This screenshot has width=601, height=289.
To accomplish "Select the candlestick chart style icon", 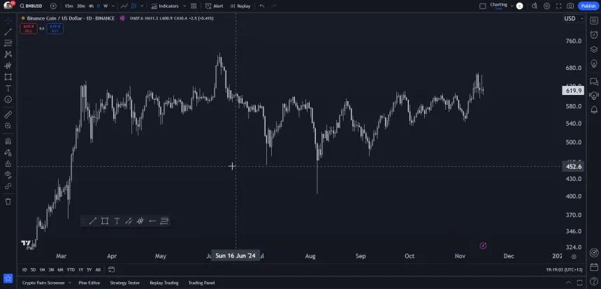I will tap(133, 6).
